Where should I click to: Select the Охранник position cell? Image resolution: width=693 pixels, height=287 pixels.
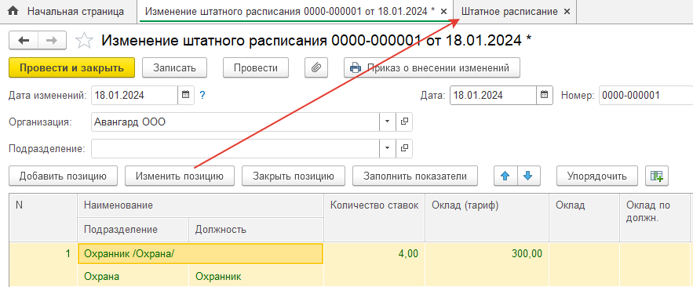click(x=257, y=276)
